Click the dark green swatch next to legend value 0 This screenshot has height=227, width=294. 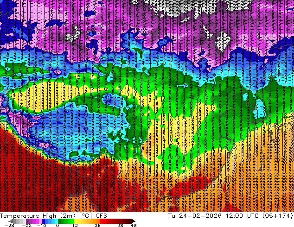[60, 221]
